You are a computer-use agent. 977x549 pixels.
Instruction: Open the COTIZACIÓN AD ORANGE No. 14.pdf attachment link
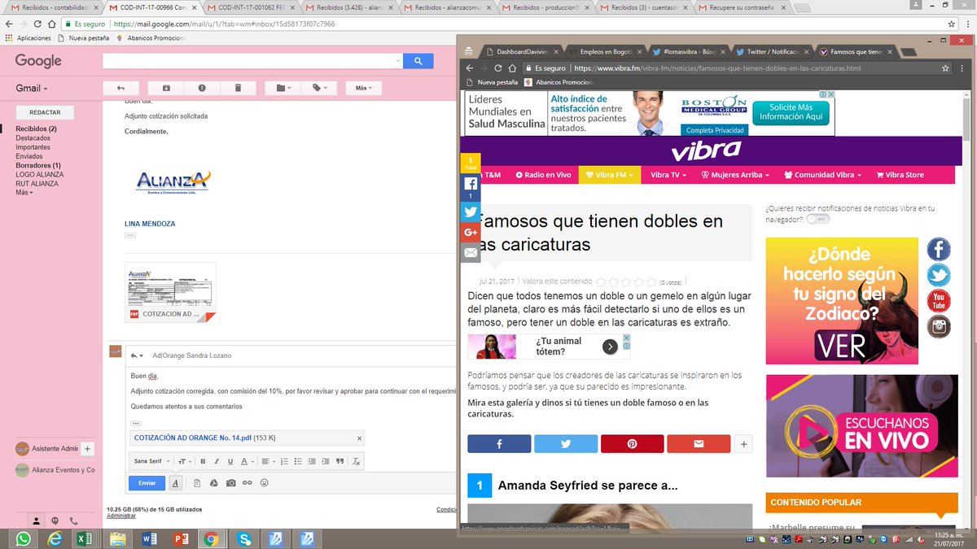(x=194, y=438)
